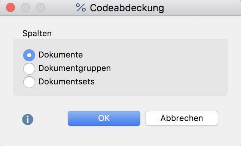The height and width of the screenshot is (146, 241).
Task: Click the blue info help icon
Action: [x=28, y=119]
